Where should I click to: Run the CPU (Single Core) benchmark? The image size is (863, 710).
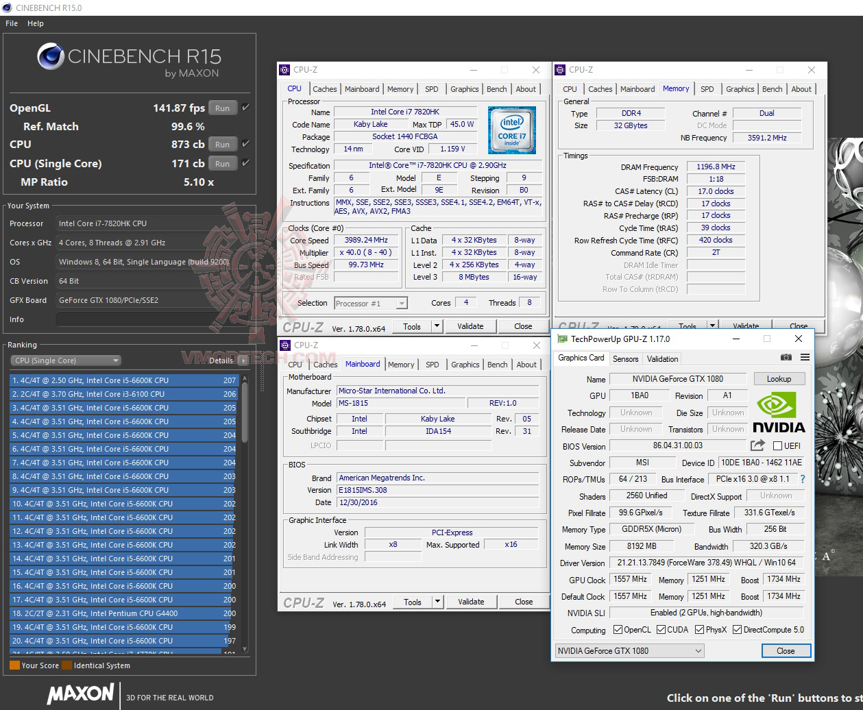(x=222, y=163)
